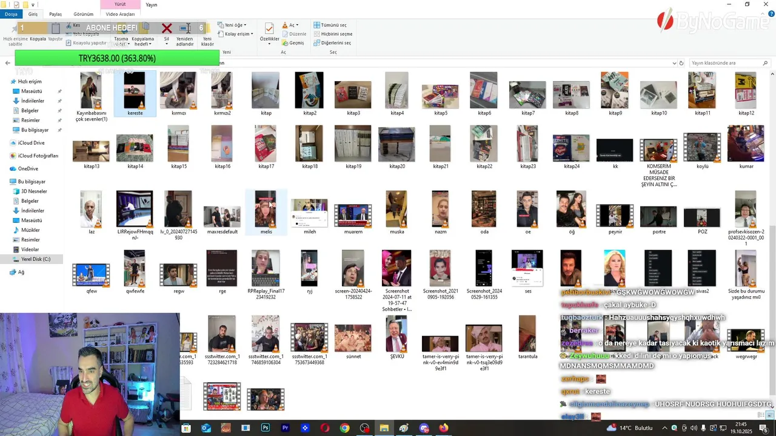The width and height of the screenshot is (776, 436).
Task: Click Diğerlerini seç invert selection
Action: [x=332, y=43]
